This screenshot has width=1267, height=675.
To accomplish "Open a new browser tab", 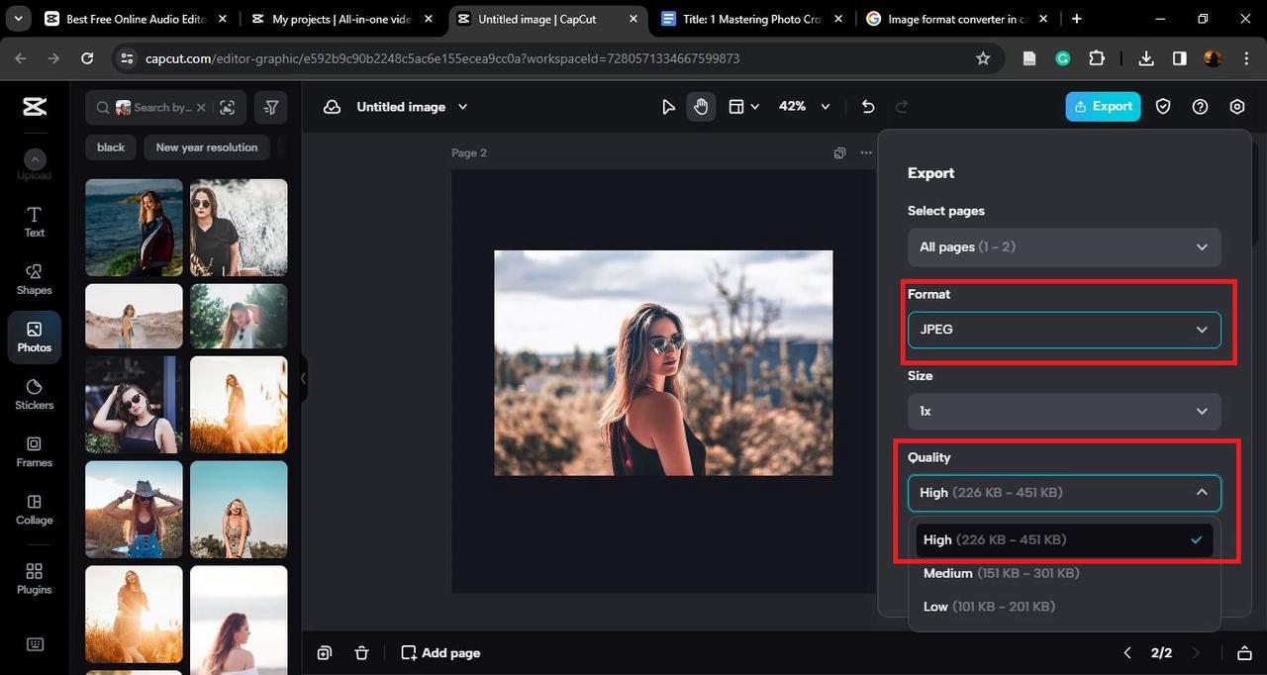I will pos(1077,19).
